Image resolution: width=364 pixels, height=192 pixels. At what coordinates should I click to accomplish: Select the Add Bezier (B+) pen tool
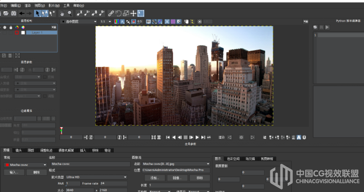[102, 13]
